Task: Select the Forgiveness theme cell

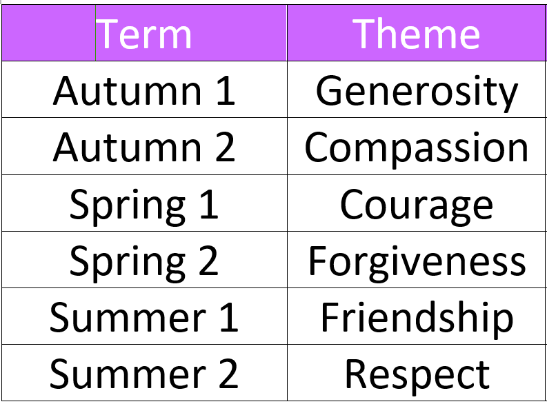Action: tap(417, 261)
